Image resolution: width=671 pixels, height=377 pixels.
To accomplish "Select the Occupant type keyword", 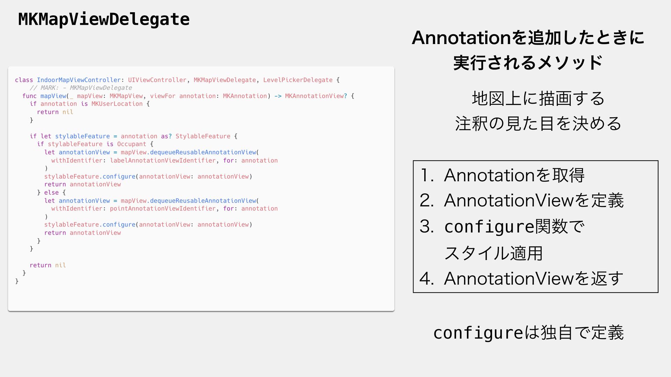I will [x=131, y=144].
